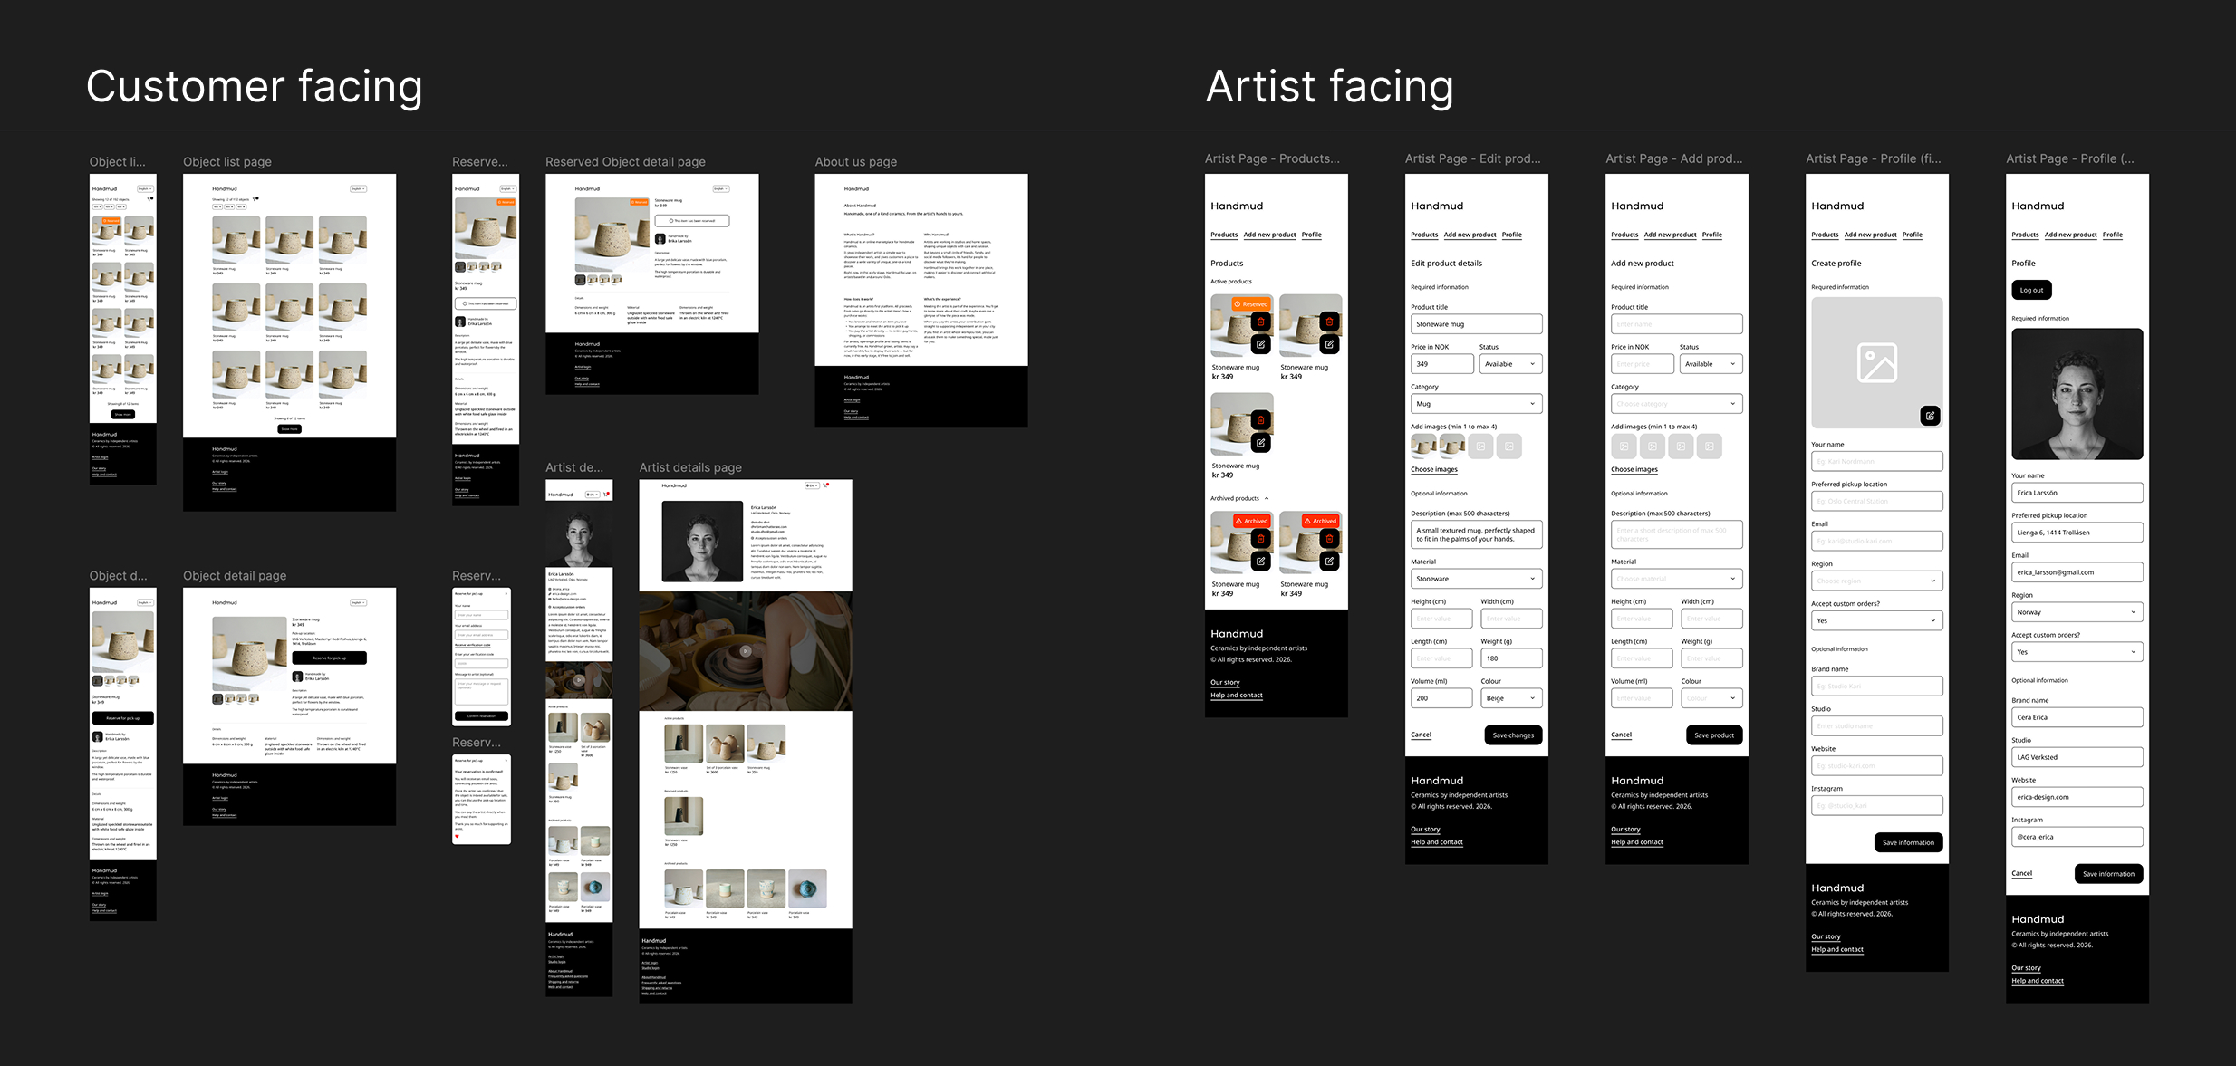2236x1066 pixels.
Task: Click Save changes button
Action: (x=1513, y=735)
